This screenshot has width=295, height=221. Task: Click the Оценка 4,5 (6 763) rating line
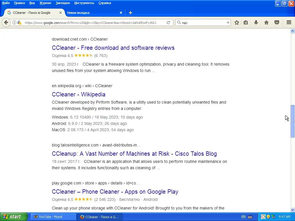point(80,56)
